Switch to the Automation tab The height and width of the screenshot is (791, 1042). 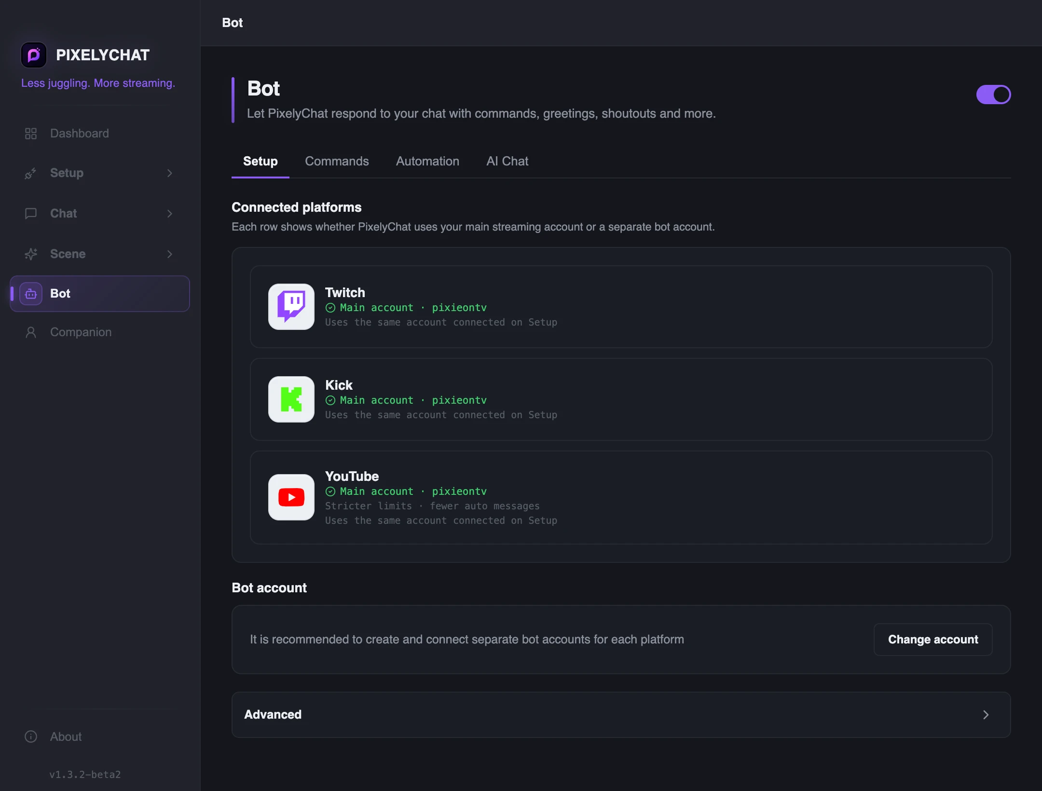point(427,162)
